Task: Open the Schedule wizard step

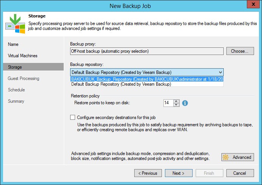Action: pos(16,90)
